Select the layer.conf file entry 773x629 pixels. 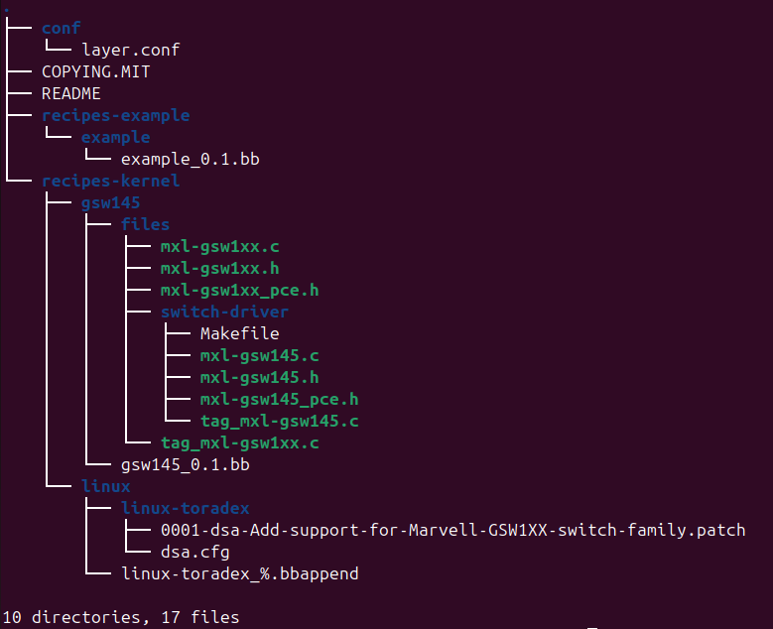point(130,50)
